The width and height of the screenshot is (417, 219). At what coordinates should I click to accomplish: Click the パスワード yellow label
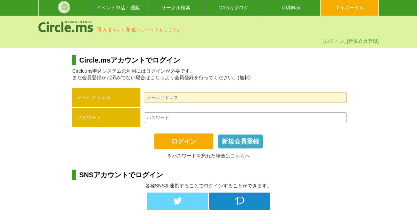tap(106, 117)
